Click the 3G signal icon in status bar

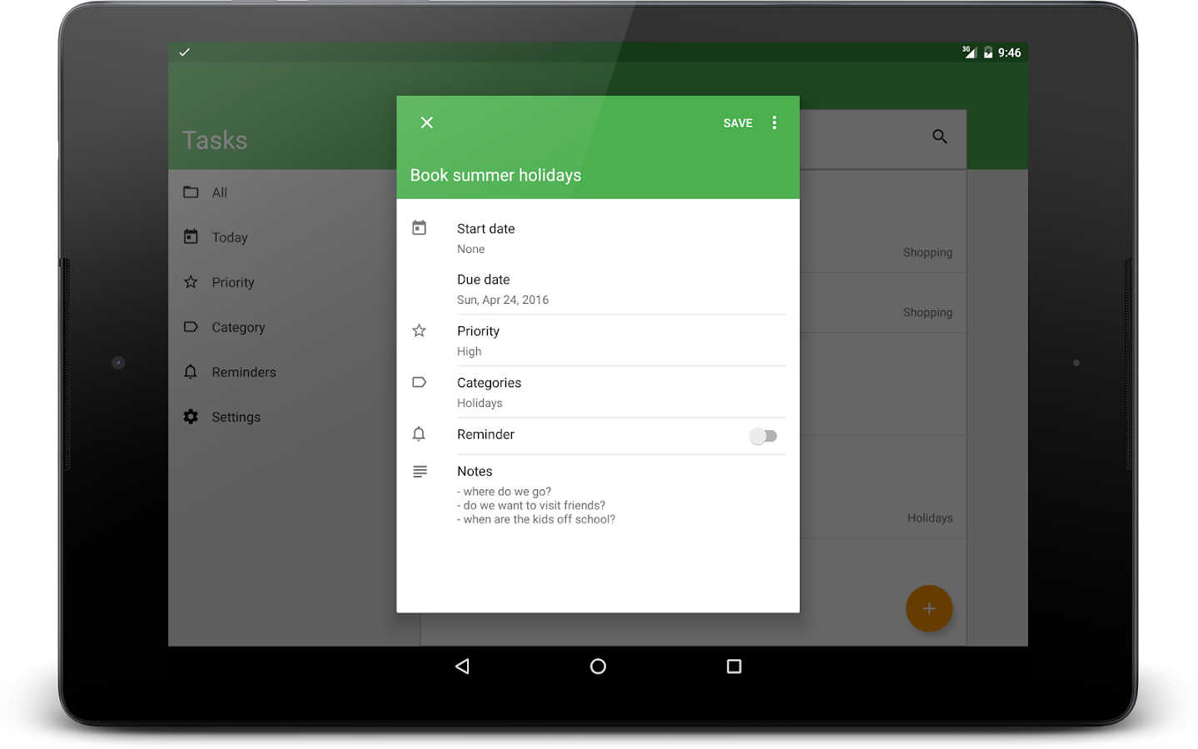969,52
